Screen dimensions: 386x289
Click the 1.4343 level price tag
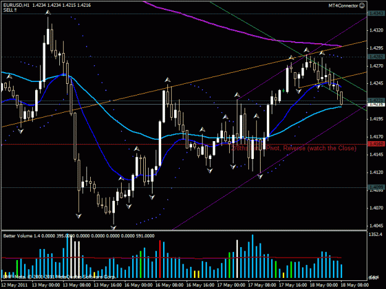coord(376,14)
